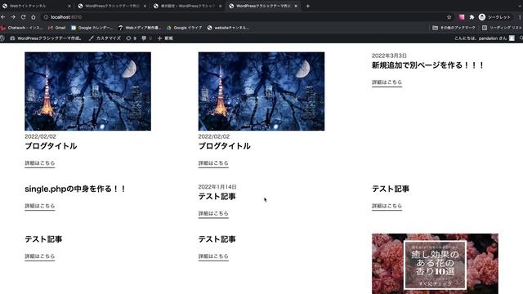
Task: Open the browser home page
Action: (34, 17)
